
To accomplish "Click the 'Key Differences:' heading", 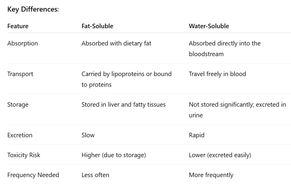I will pos(33,9).
